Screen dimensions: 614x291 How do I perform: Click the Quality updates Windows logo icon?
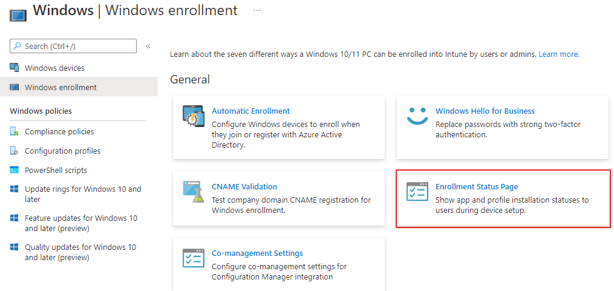pos(14,247)
